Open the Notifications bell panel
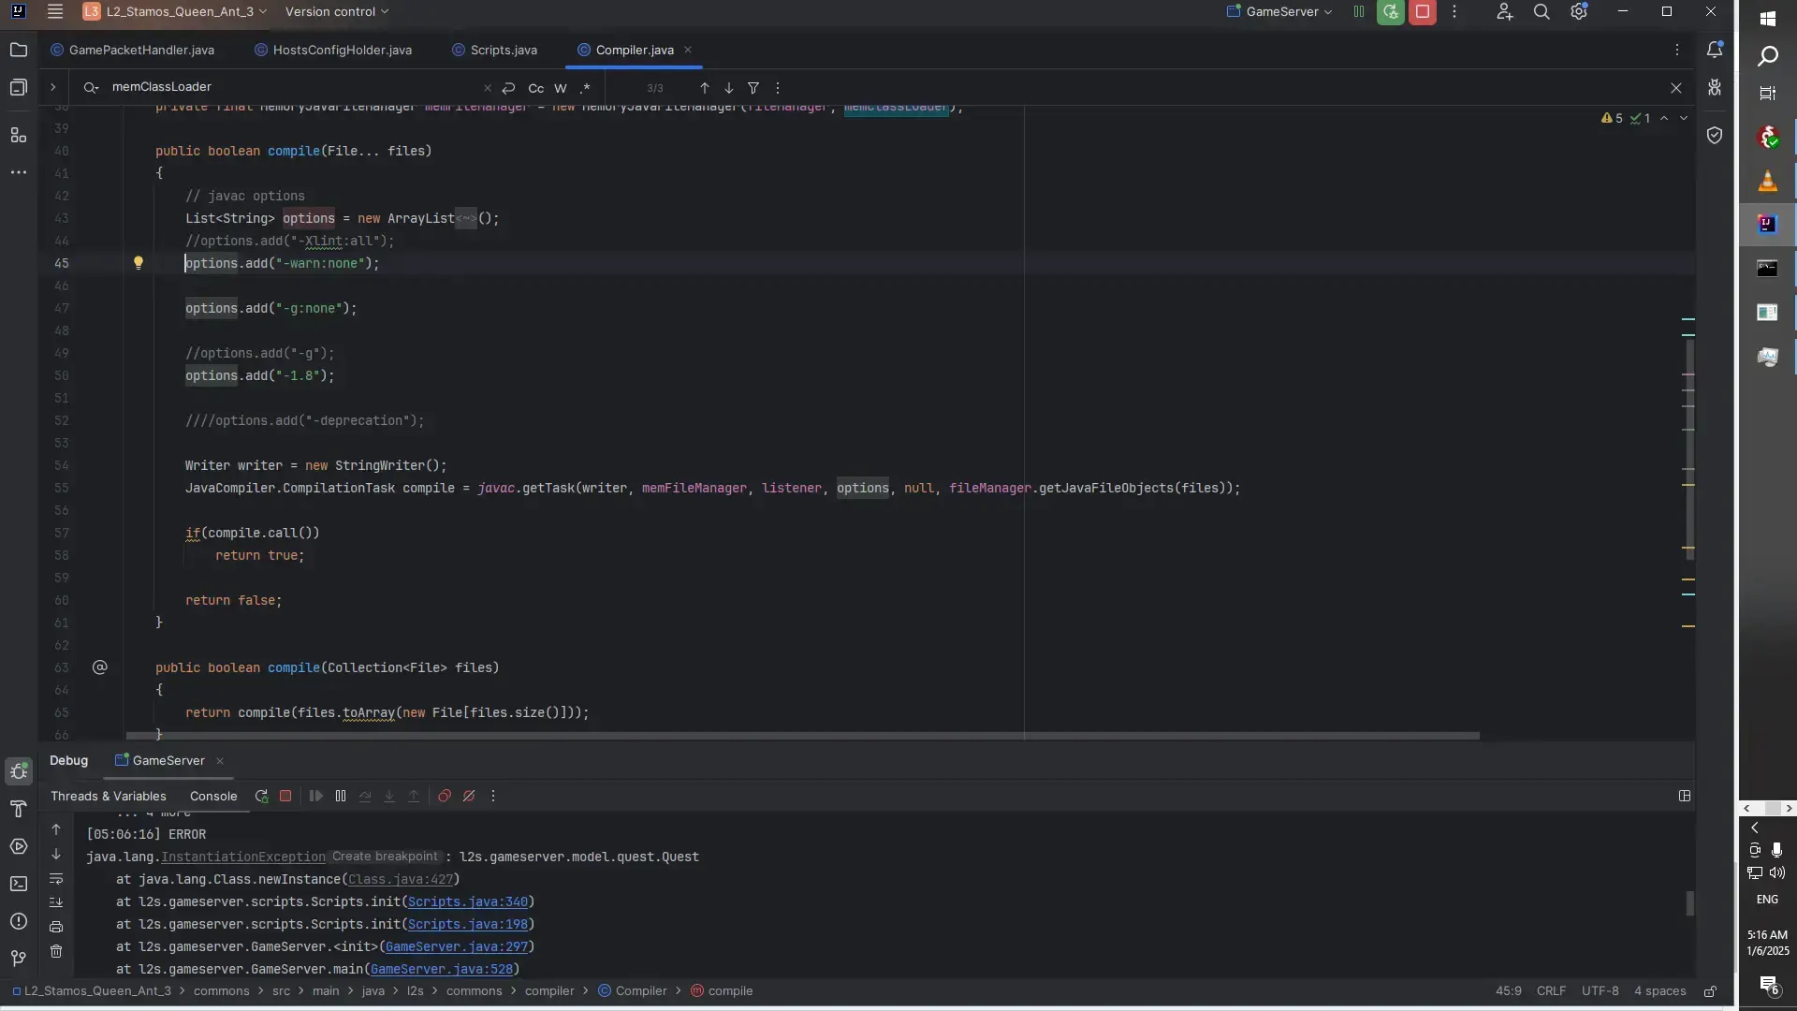The width and height of the screenshot is (1797, 1011). (x=1715, y=50)
